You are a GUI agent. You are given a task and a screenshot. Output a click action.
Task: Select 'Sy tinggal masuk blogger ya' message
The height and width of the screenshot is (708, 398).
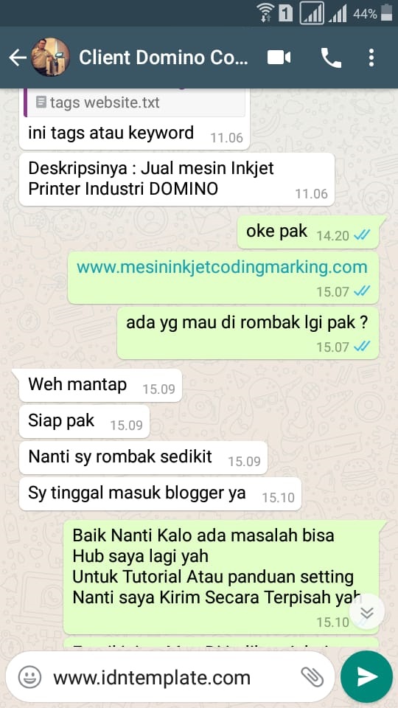point(160,493)
